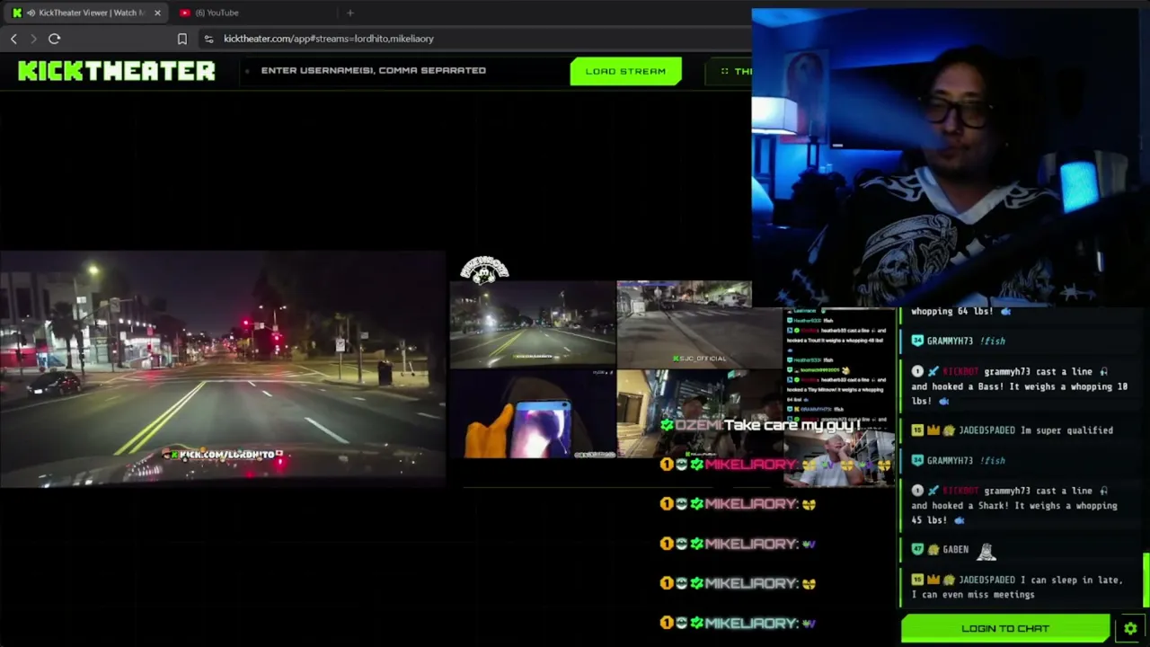Close the KickTheater Viewer tab

(157, 13)
